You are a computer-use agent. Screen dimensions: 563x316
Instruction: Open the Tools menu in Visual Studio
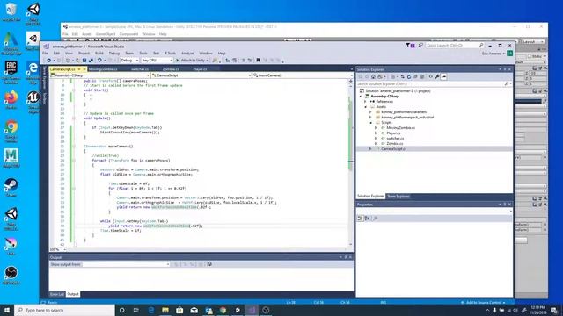coord(143,53)
